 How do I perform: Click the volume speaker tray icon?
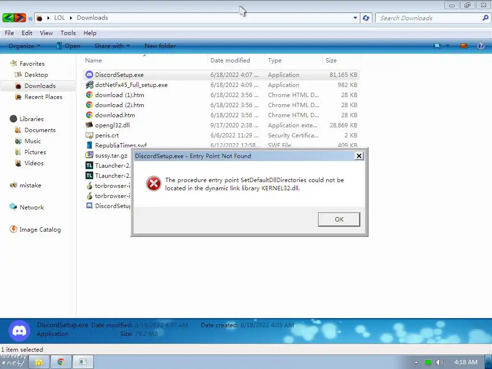440,362
